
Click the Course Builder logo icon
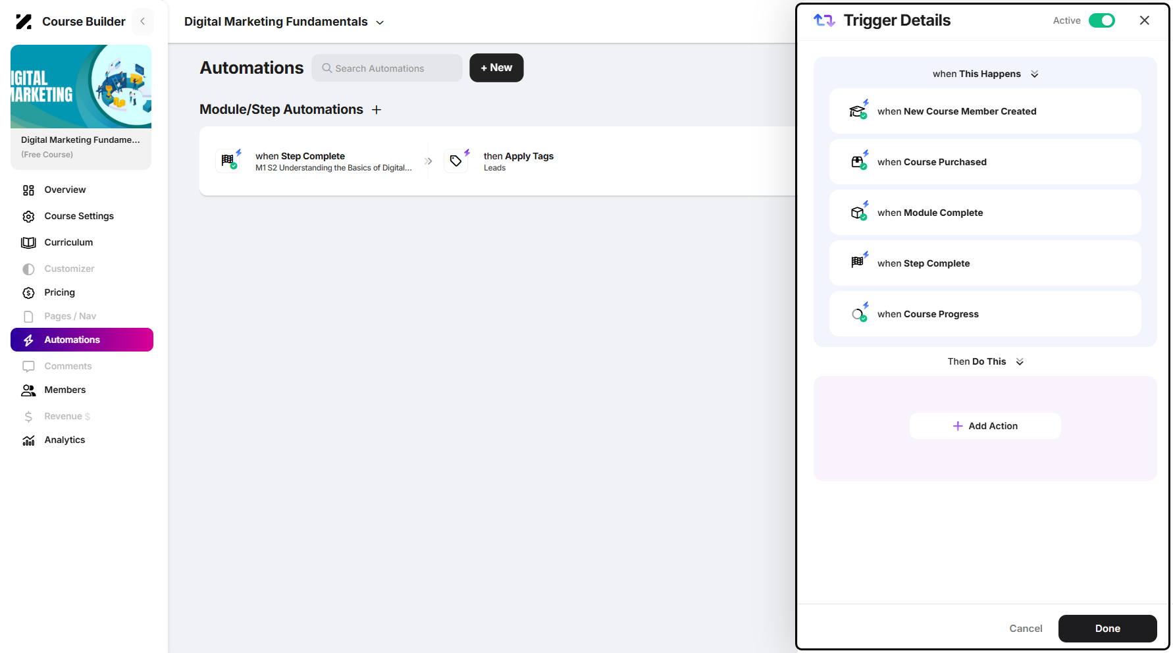tap(24, 22)
